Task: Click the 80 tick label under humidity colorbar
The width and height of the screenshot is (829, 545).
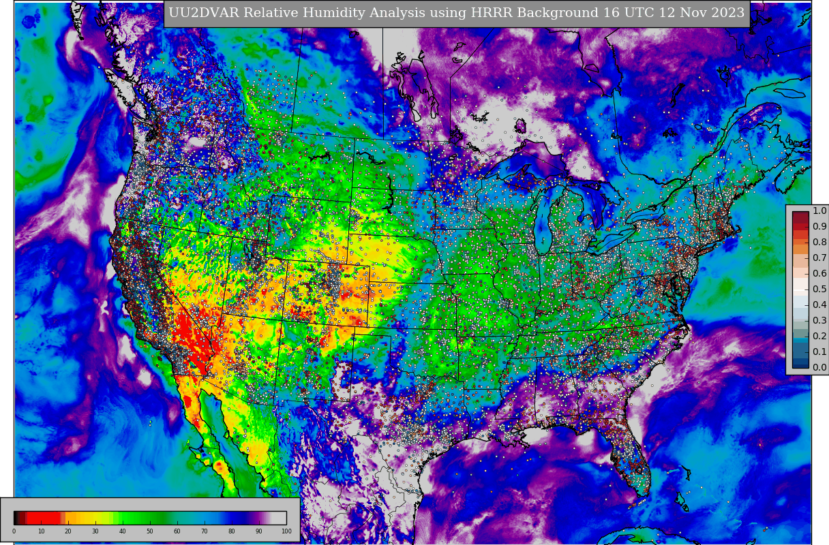Action: (x=232, y=531)
